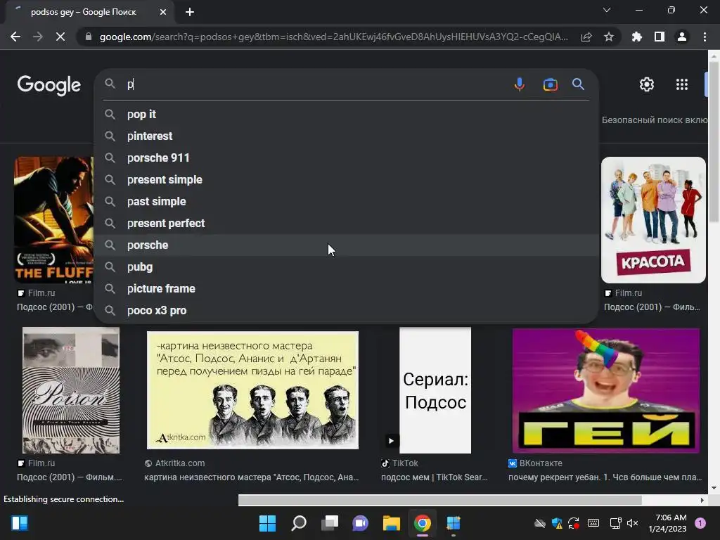Choose the 'picture frame' suggestion

(346, 289)
